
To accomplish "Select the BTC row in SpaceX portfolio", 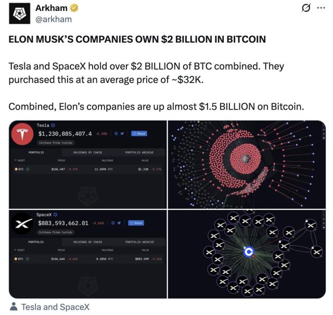I will click(x=88, y=259).
